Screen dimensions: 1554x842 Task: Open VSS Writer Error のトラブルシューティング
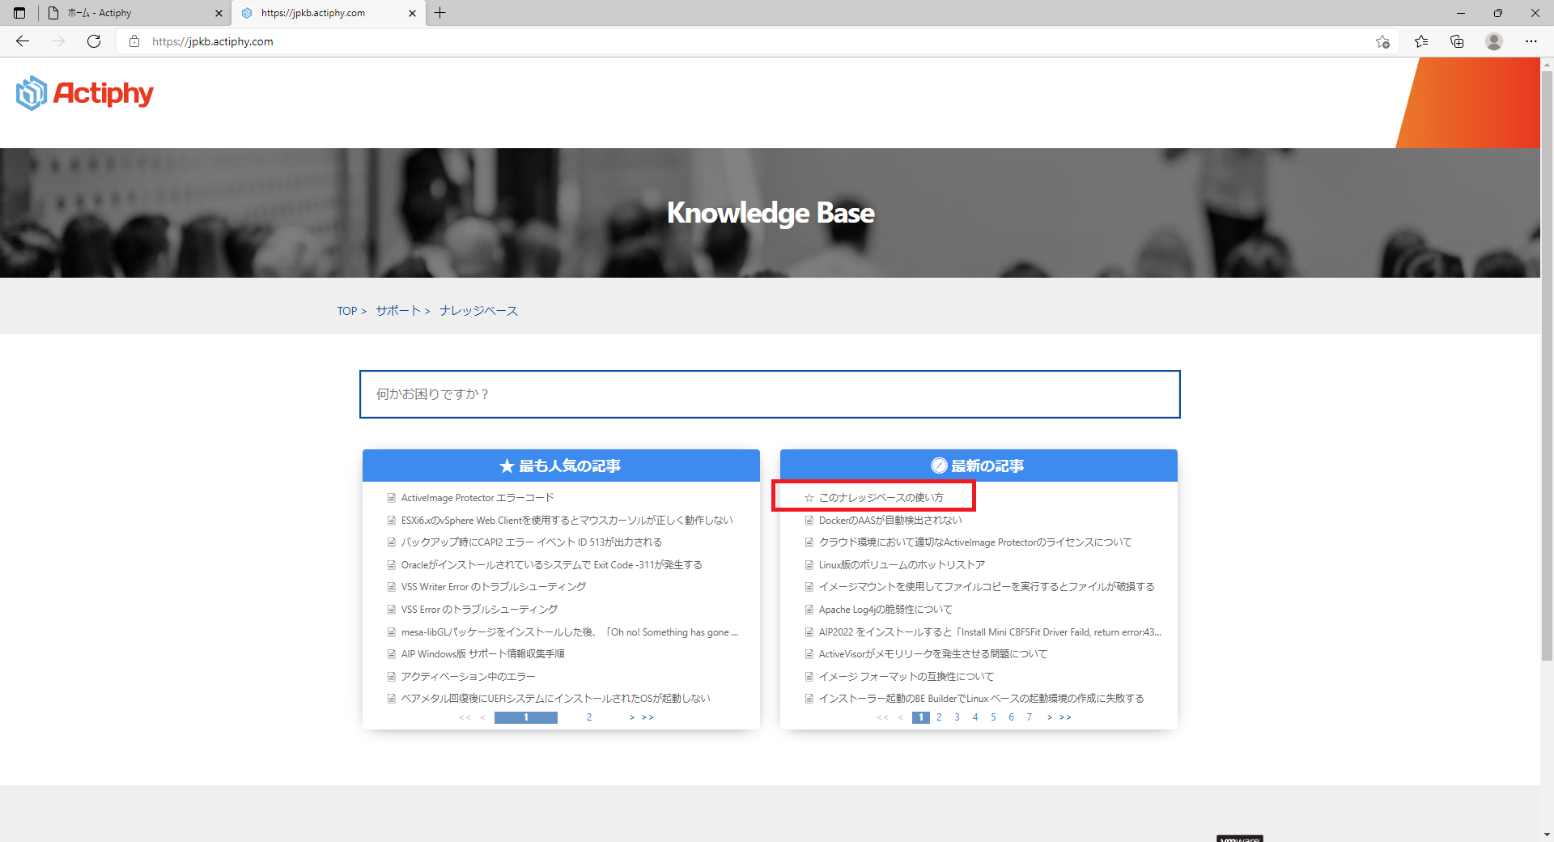(x=494, y=587)
